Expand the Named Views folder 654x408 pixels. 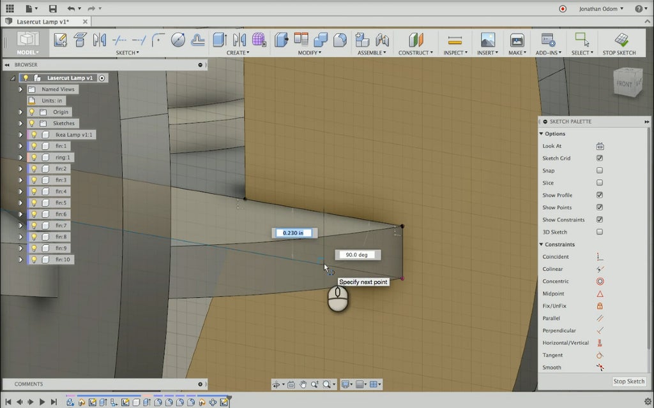[20, 89]
